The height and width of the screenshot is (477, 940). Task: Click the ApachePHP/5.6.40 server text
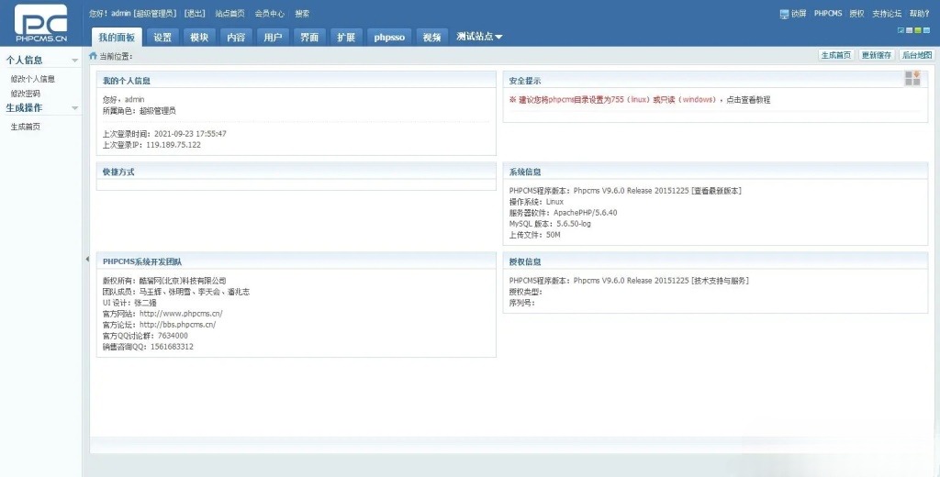(585, 213)
